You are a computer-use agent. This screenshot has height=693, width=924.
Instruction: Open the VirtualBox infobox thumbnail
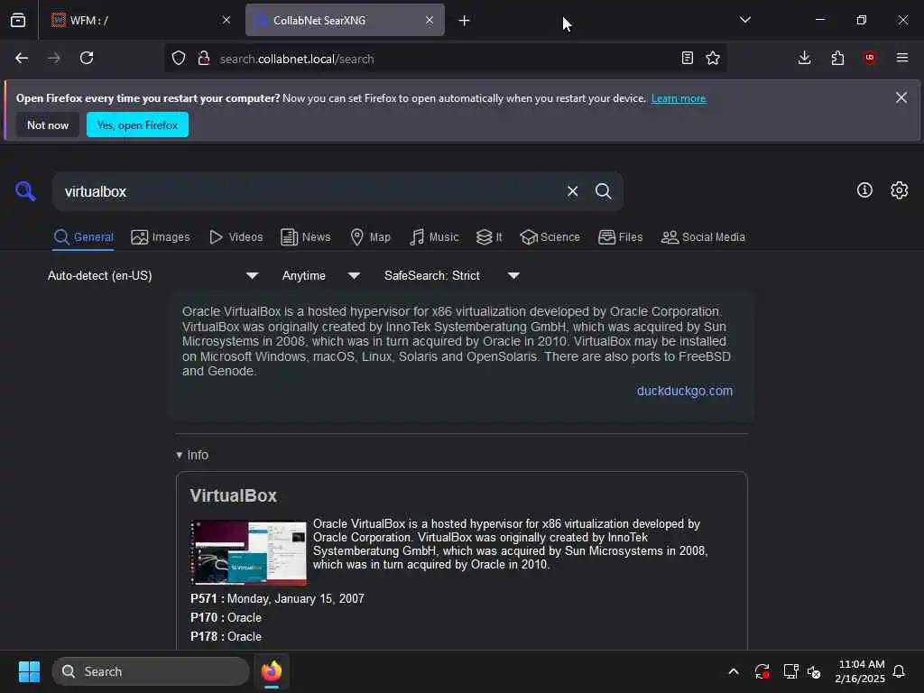click(248, 552)
